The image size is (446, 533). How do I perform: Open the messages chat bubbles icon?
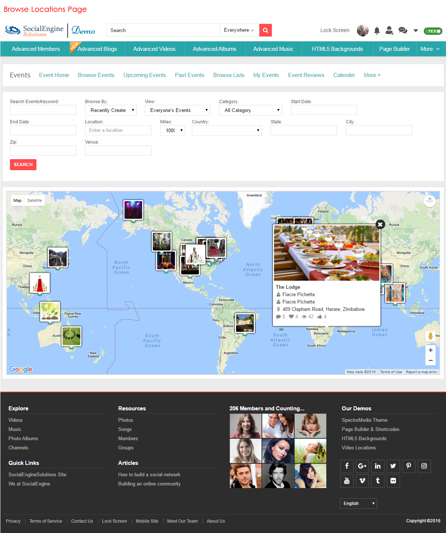coord(403,31)
